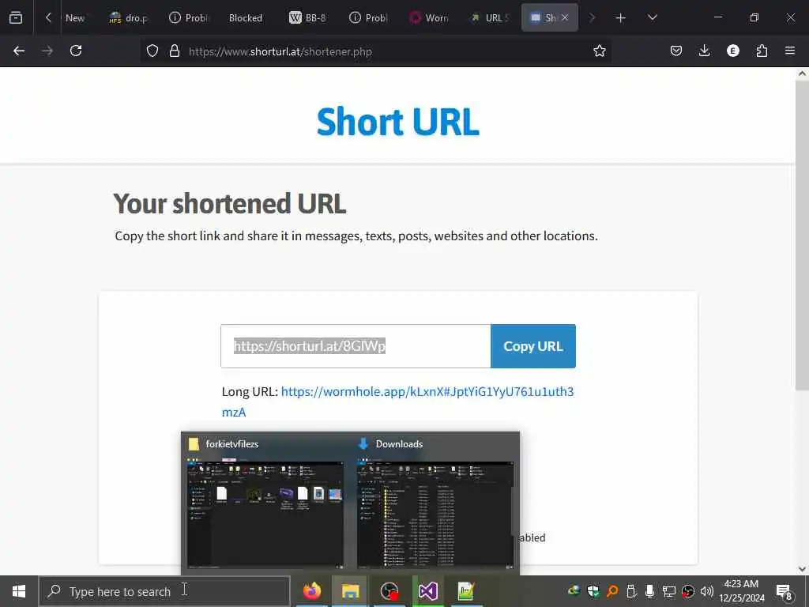Screen dimensions: 809x607
Task: Open the Firefox account E icon
Action: pyautogui.click(x=732, y=51)
